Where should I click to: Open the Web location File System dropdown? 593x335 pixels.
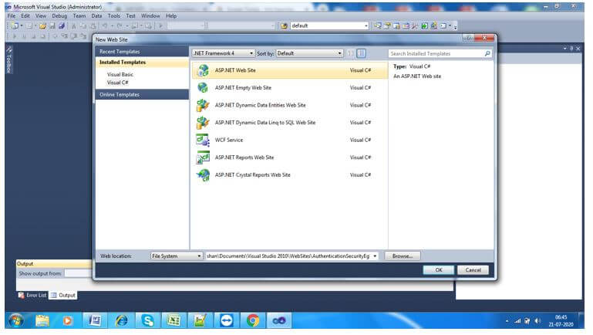tap(177, 256)
